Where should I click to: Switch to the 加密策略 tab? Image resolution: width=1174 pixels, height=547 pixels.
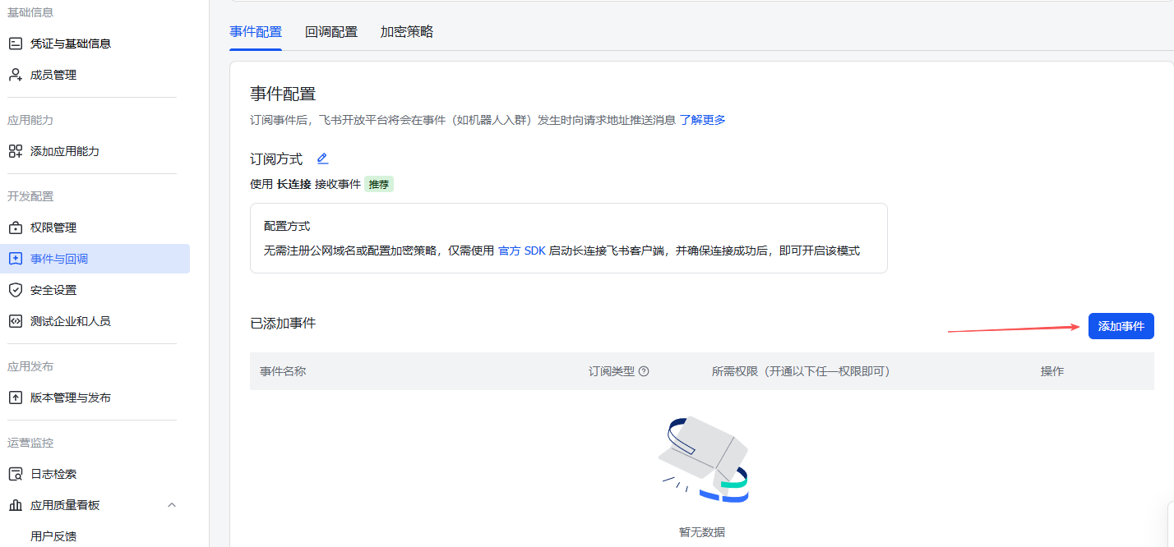coord(406,32)
